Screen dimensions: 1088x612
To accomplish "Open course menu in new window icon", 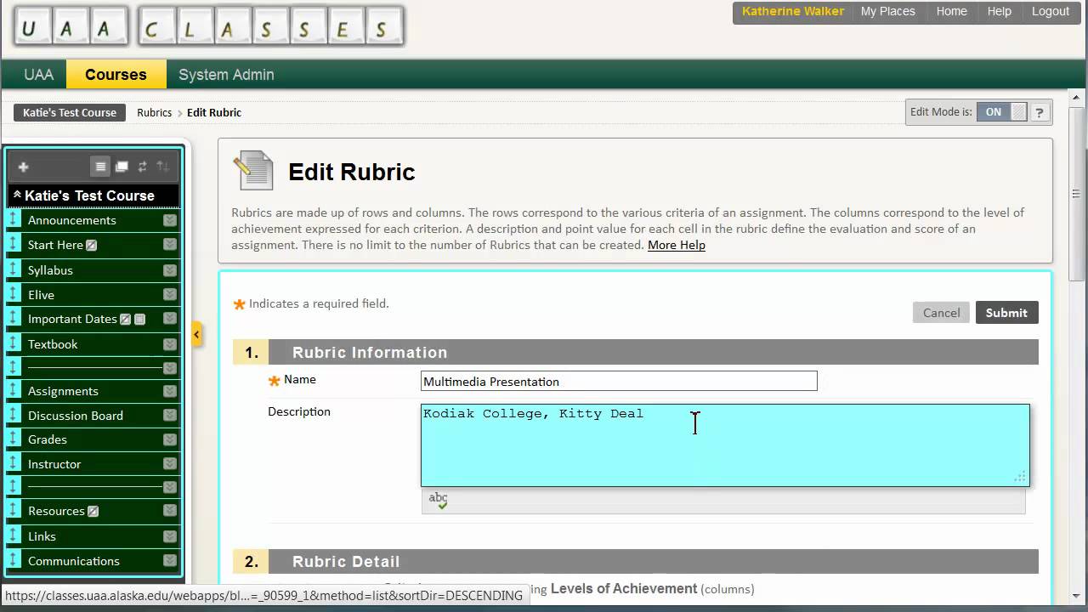I will pyautogui.click(x=122, y=167).
